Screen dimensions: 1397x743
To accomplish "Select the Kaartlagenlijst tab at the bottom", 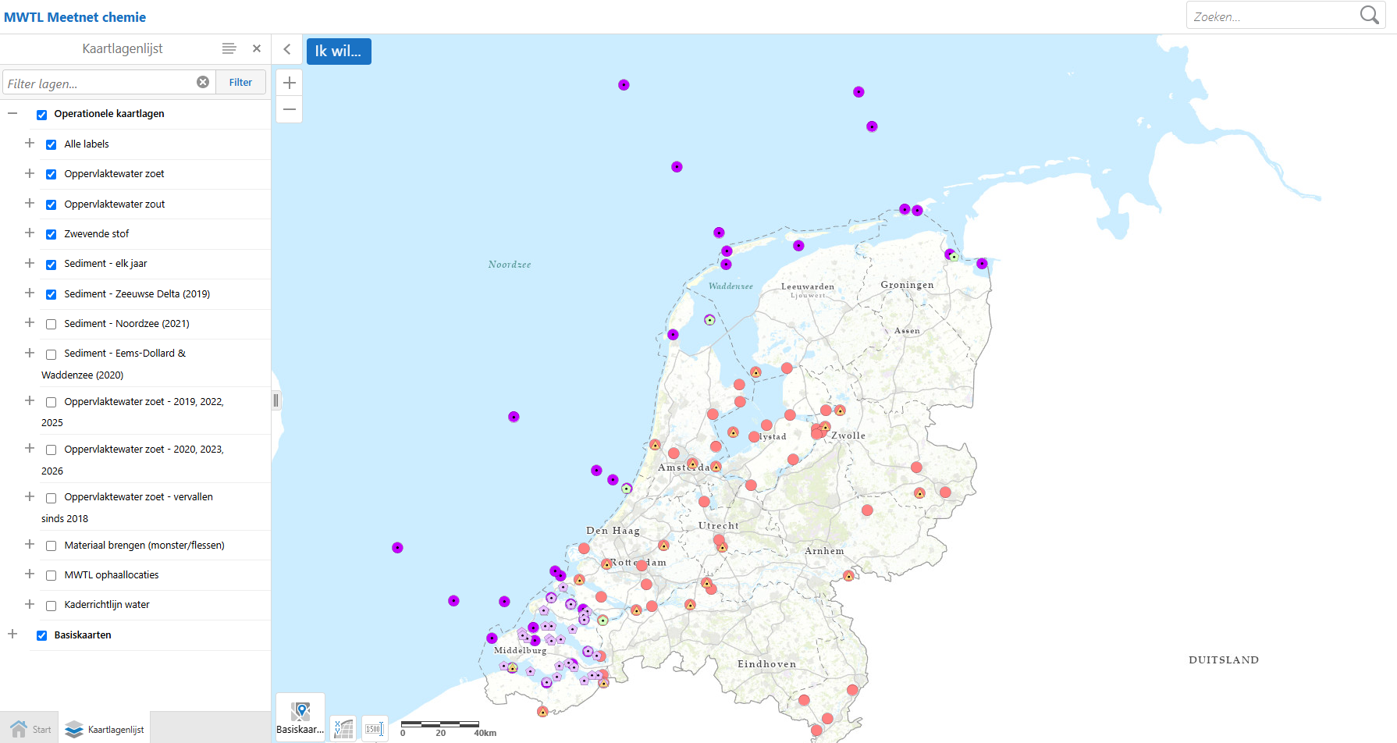I will (x=105, y=729).
